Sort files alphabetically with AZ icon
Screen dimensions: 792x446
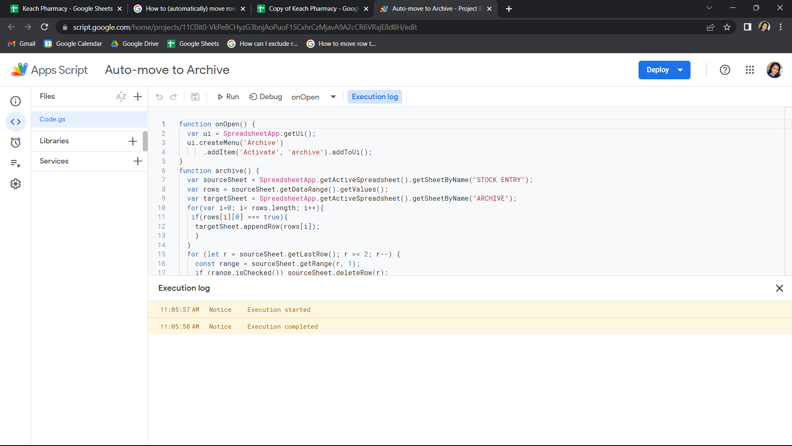[121, 97]
